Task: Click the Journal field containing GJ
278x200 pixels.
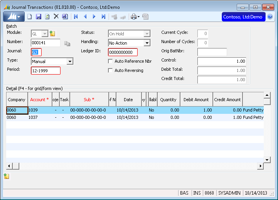Action: (x=36, y=52)
